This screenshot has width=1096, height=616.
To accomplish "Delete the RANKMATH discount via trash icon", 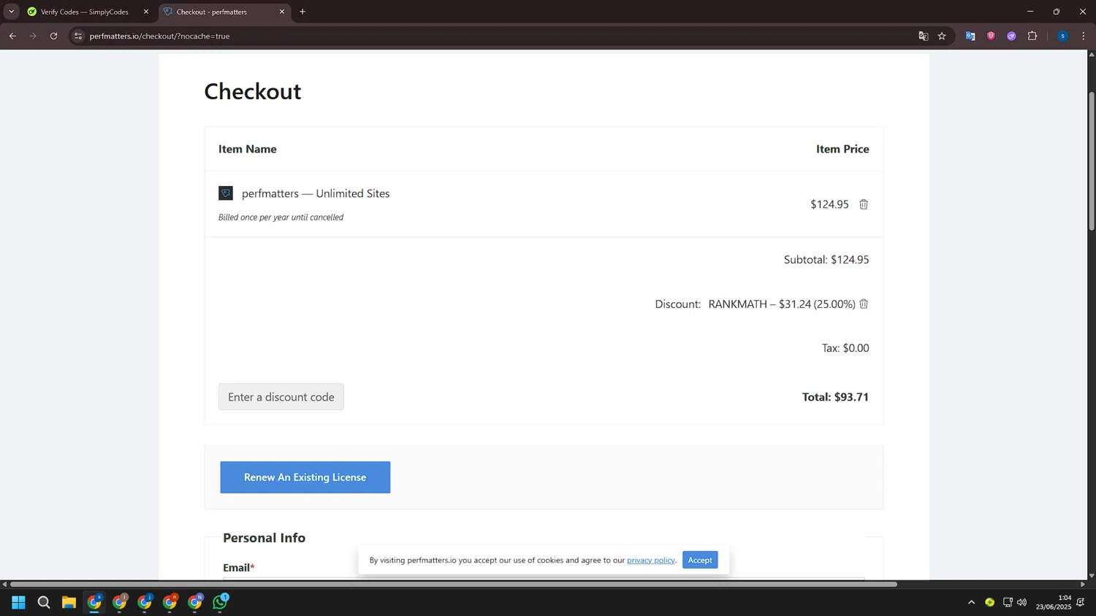I will [864, 304].
